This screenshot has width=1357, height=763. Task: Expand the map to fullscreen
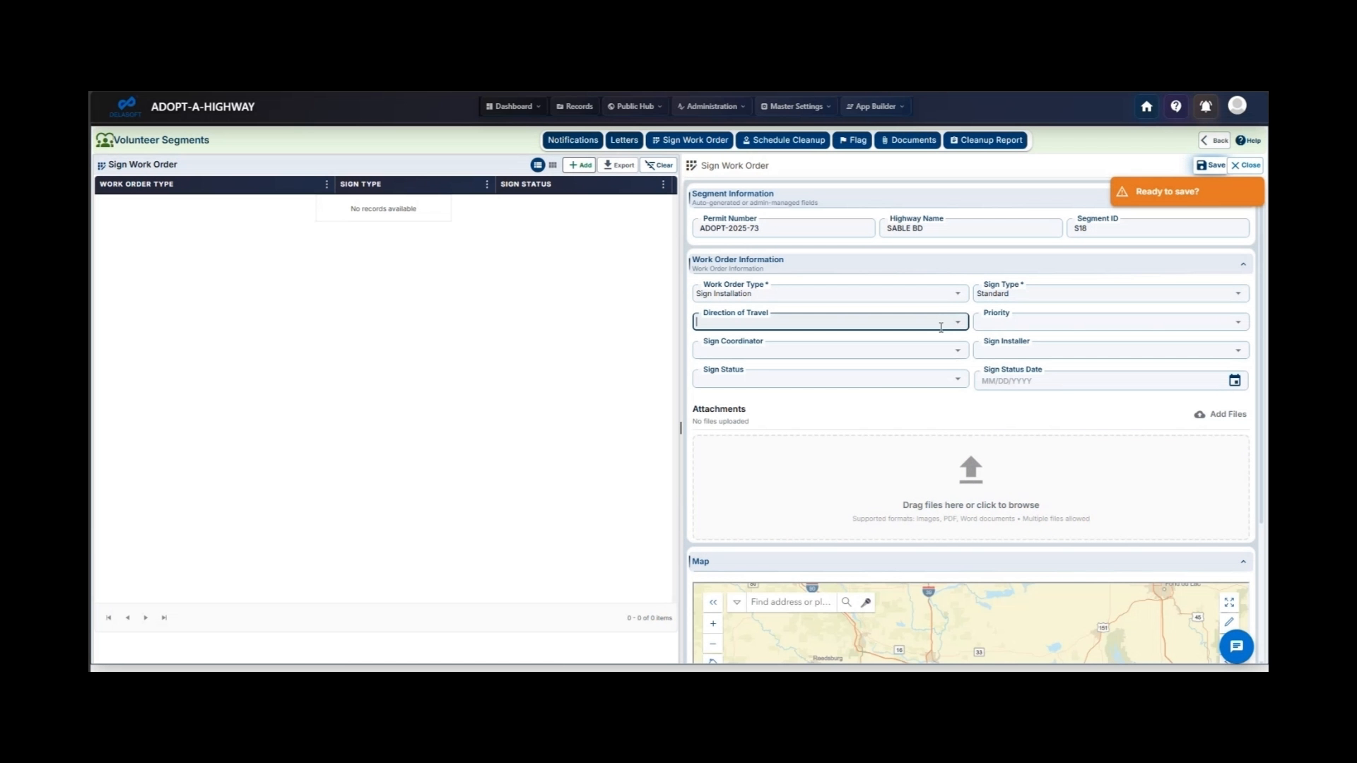pos(1229,602)
